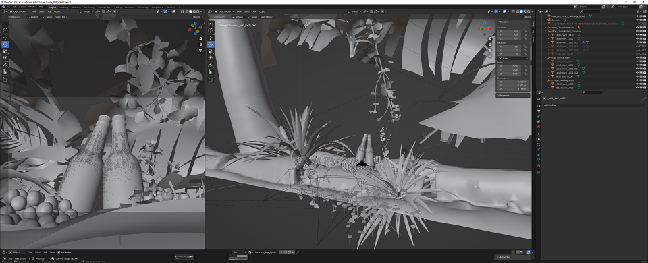Image resolution: width=648 pixels, height=263 pixels.
Task: Open Slot 1 material slot dropdown
Action: [239, 252]
